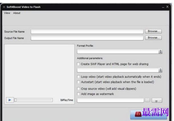The image size is (174, 121).
Task: Open the About menu
Action: [17, 13]
